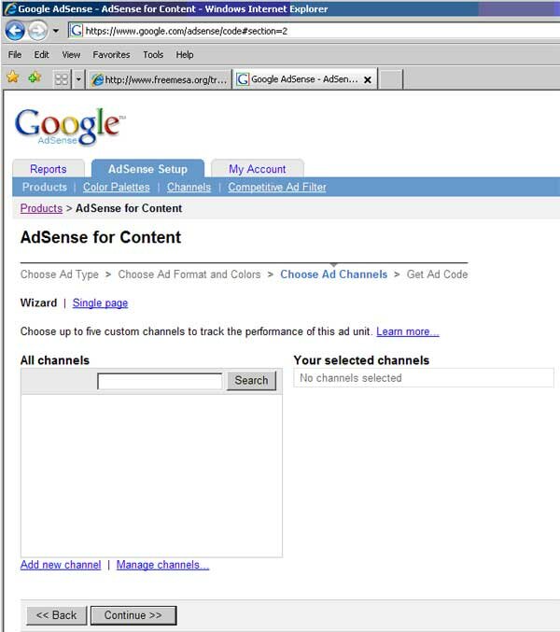Screen dimensions: 560x632
Task: Click the browser Forward arrow button
Action: (x=38, y=31)
